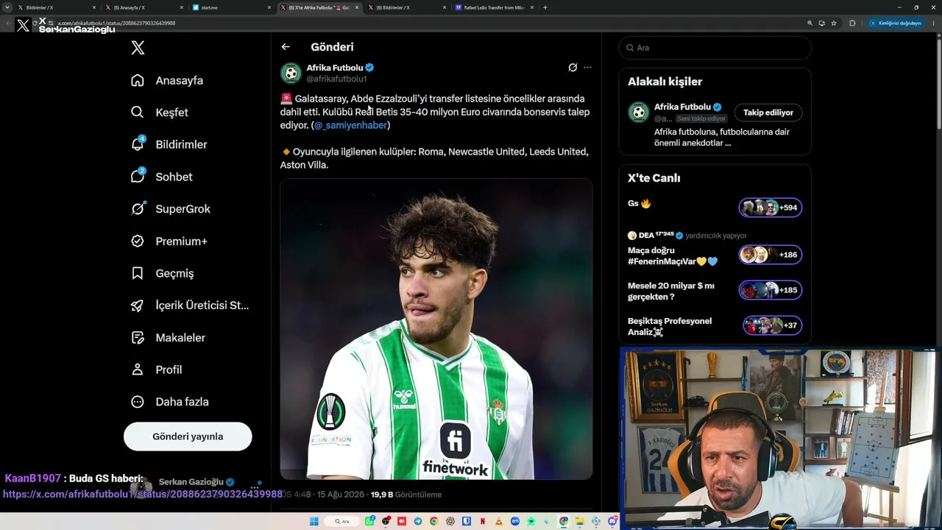The height and width of the screenshot is (530, 942).
Task: Launch SuperGrok from its sidebar icon
Action: pyautogui.click(x=138, y=209)
